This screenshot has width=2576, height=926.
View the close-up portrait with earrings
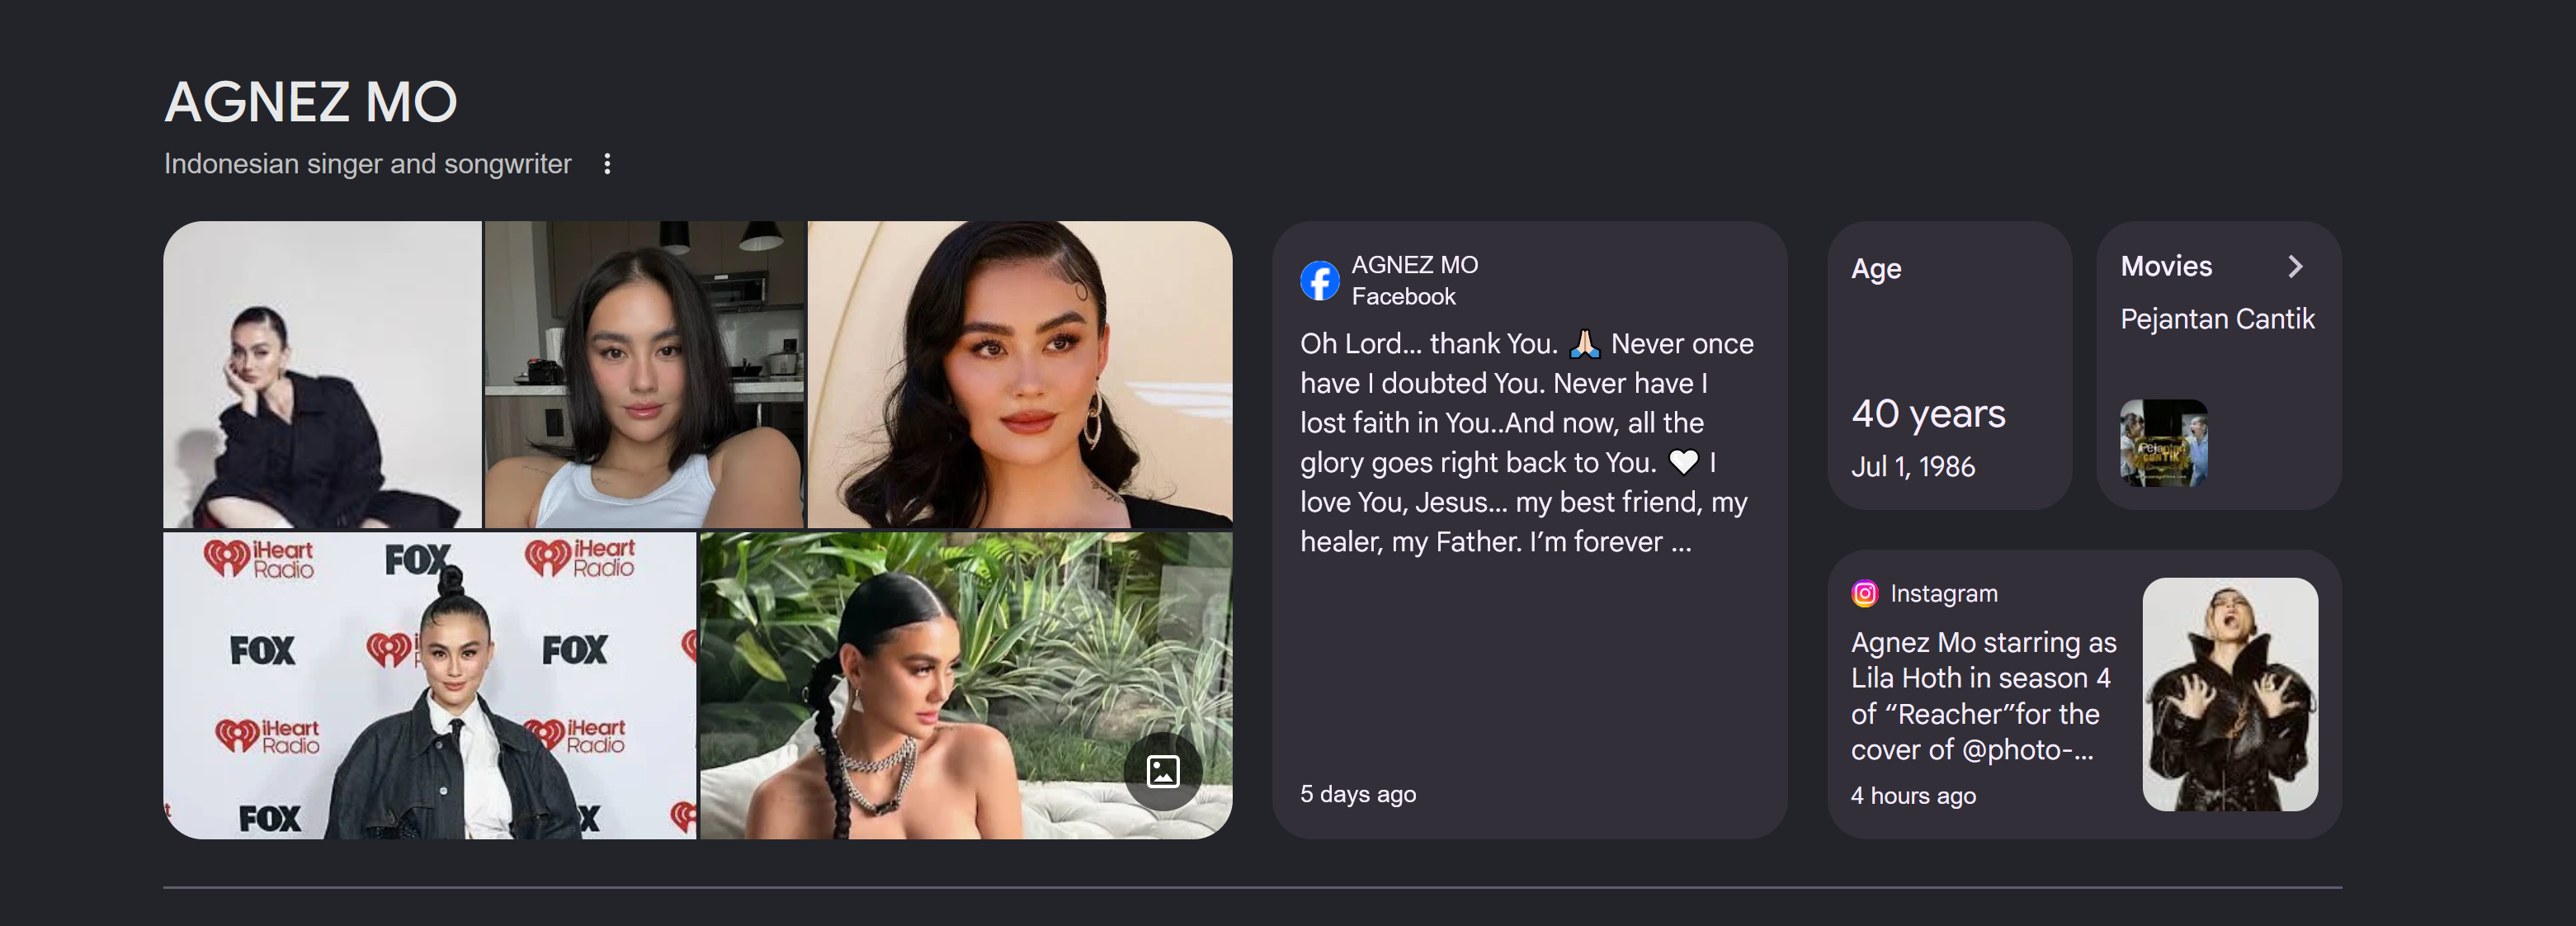(x=1019, y=374)
